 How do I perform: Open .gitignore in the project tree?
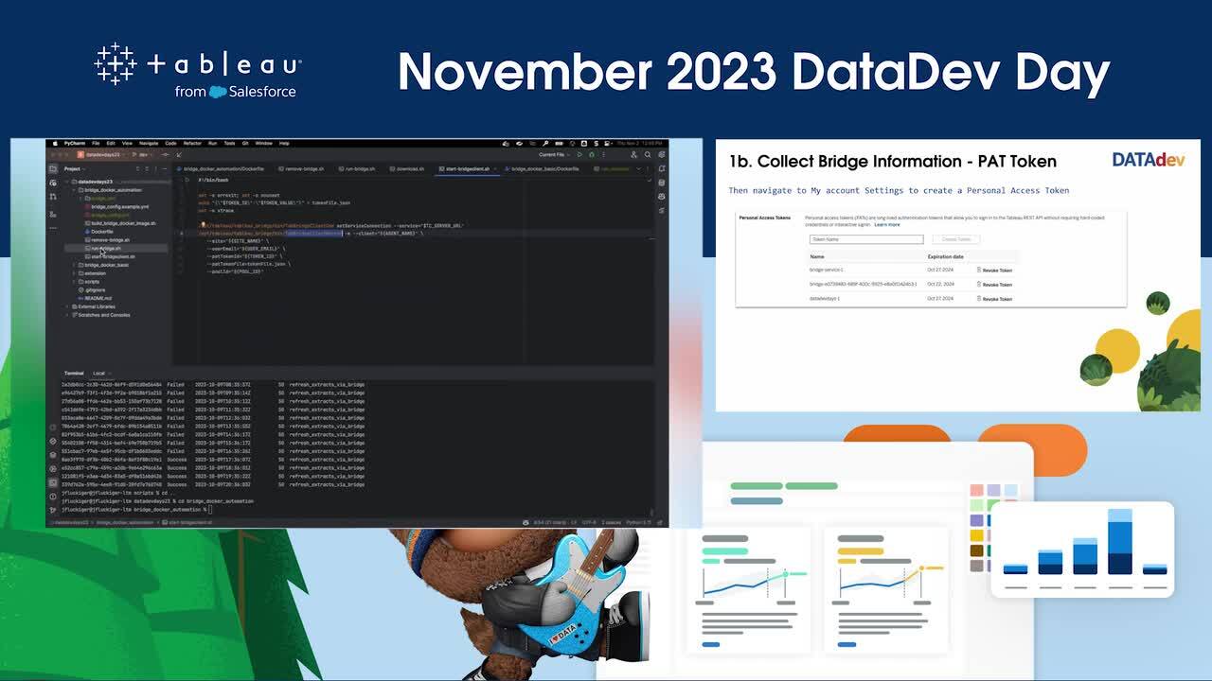(x=93, y=289)
